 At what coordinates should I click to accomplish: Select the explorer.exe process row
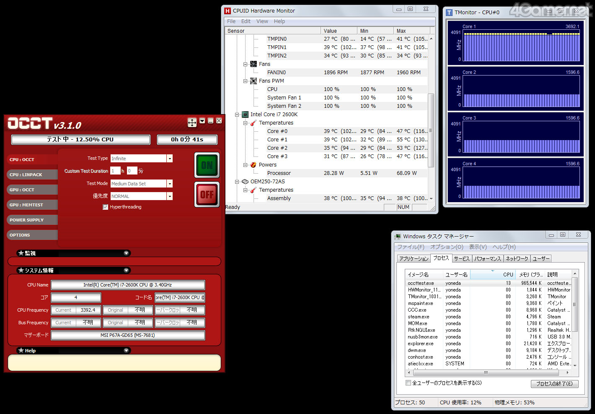coord(488,344)
